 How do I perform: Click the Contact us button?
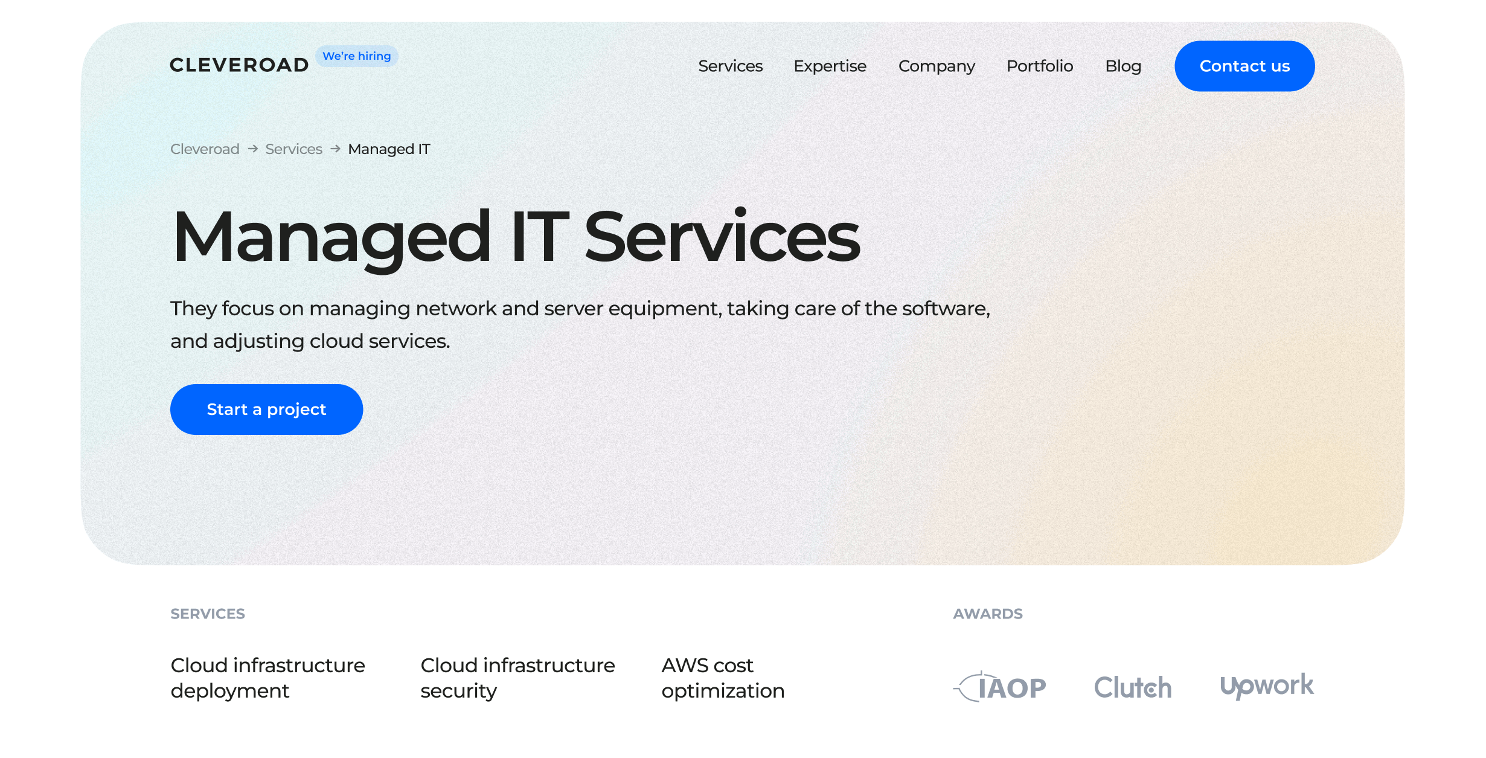coord(1244,66)
